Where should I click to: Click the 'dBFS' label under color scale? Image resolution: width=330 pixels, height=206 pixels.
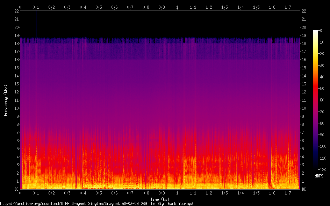pos(318,176)
